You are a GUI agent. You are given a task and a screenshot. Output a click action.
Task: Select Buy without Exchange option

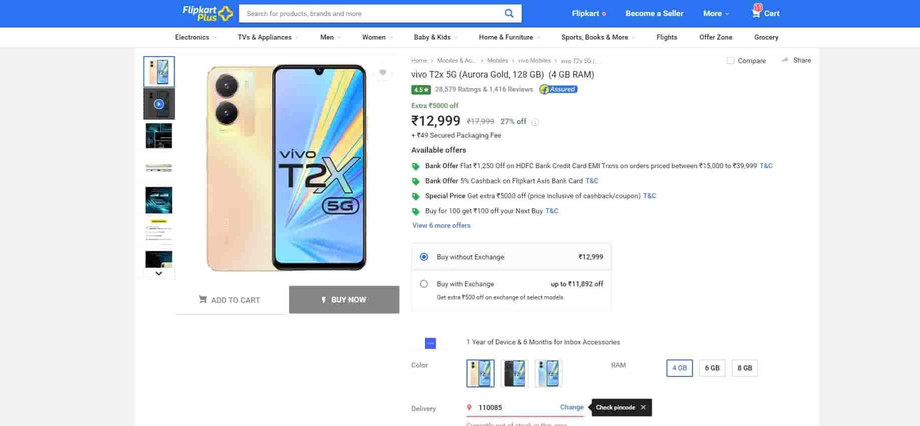tap(424, 257)
